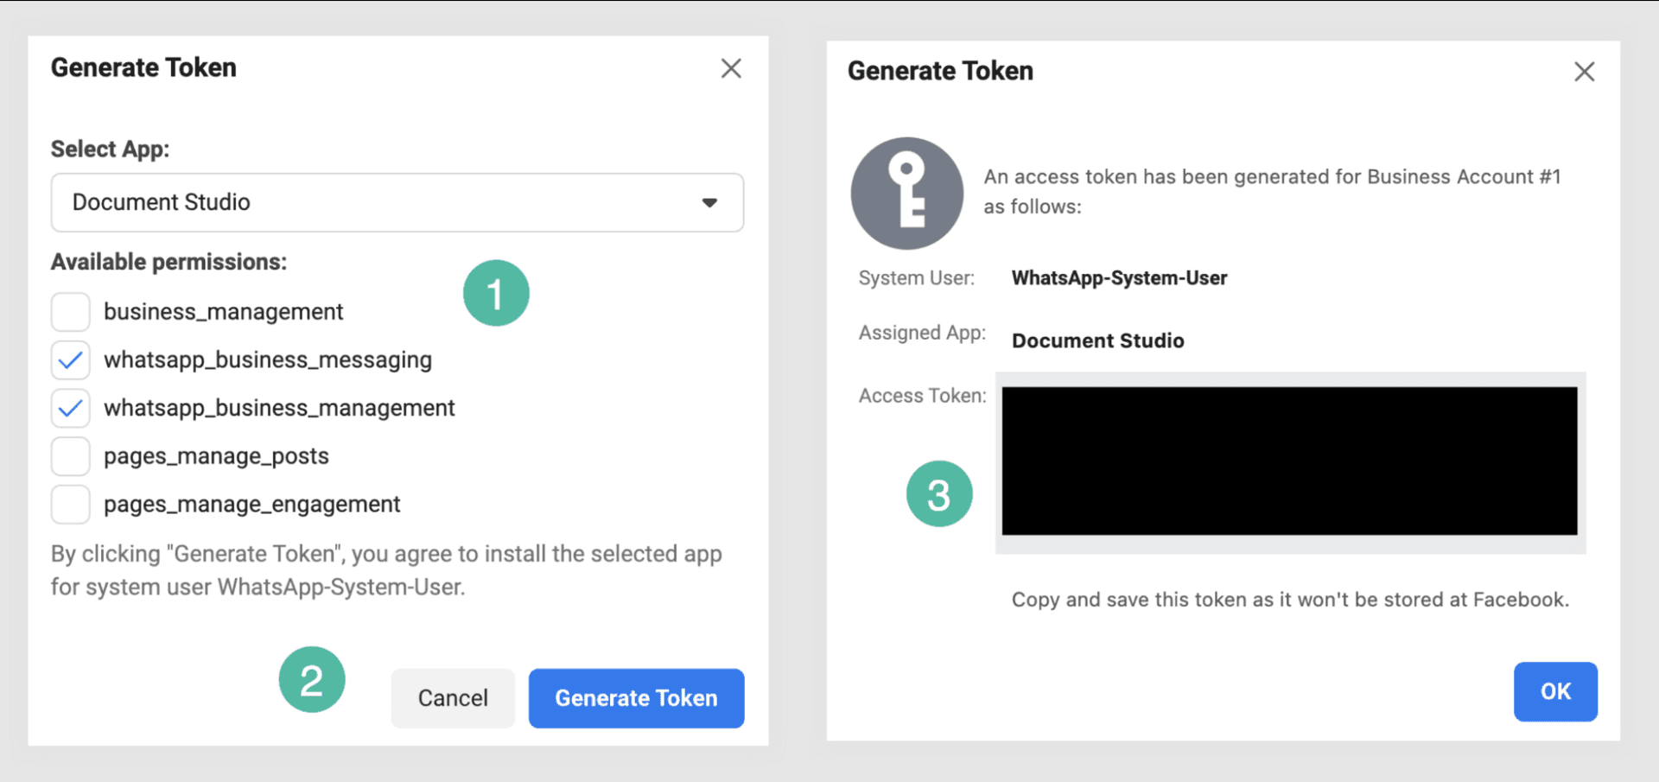Tick the pages_manage_posts checkbox
The width and height of the screenshot is (1659, 782).
tap(71, 456)
